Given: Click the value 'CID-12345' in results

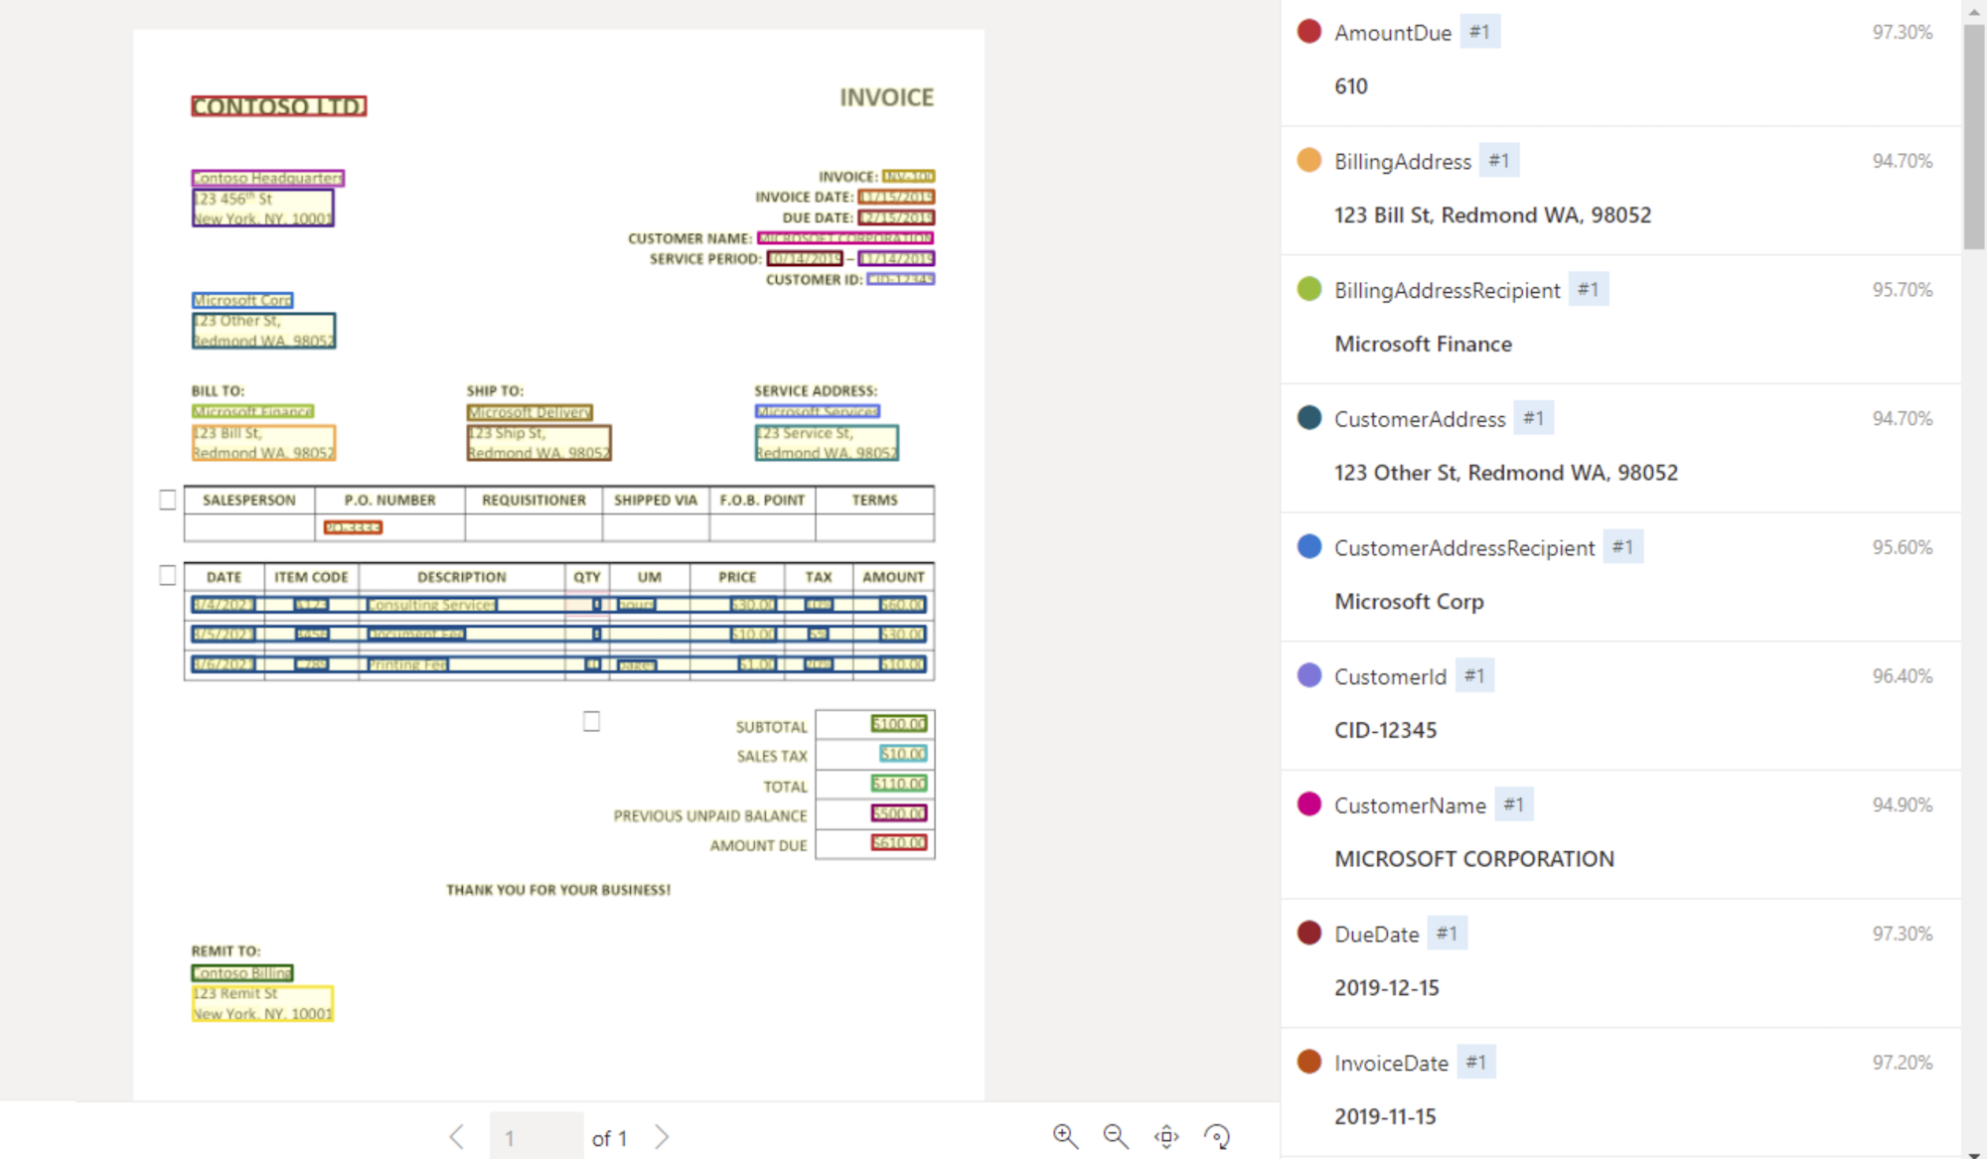Looking at the screenshot, I should [1385, 731].
